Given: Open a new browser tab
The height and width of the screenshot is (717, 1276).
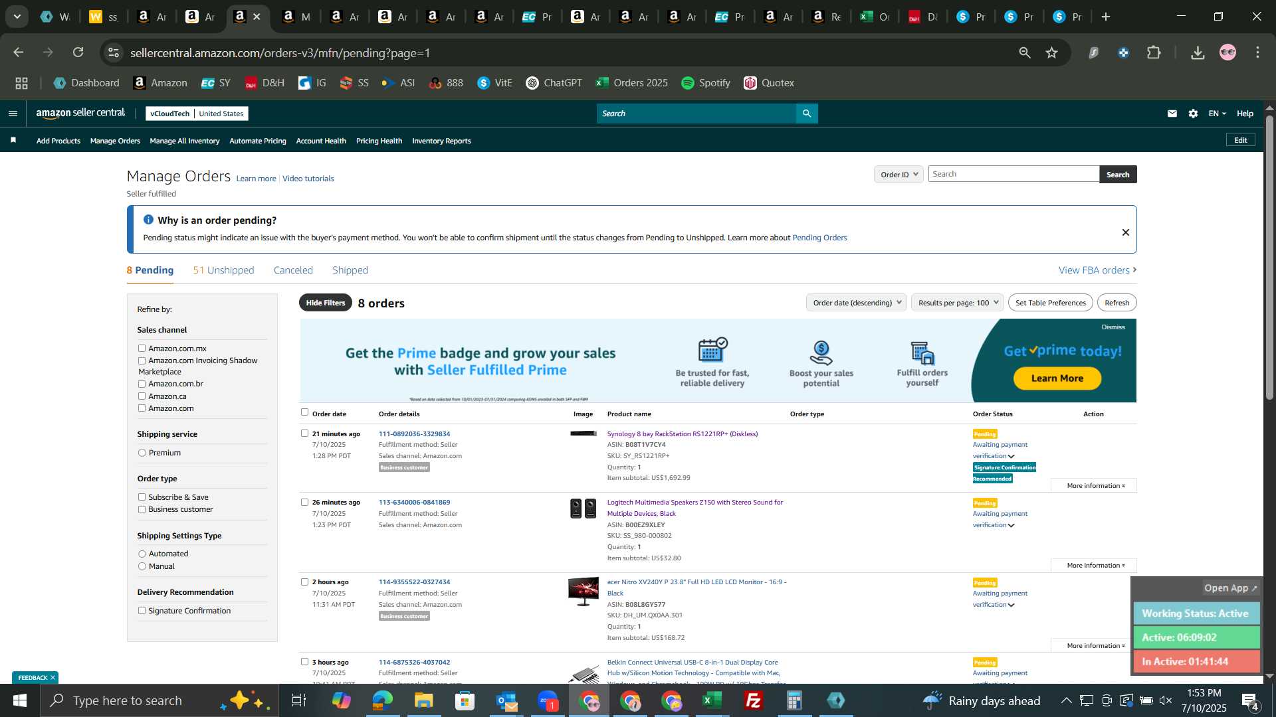Looking at the screenshot, I should pyautogui.click(x=1106, y=17).
